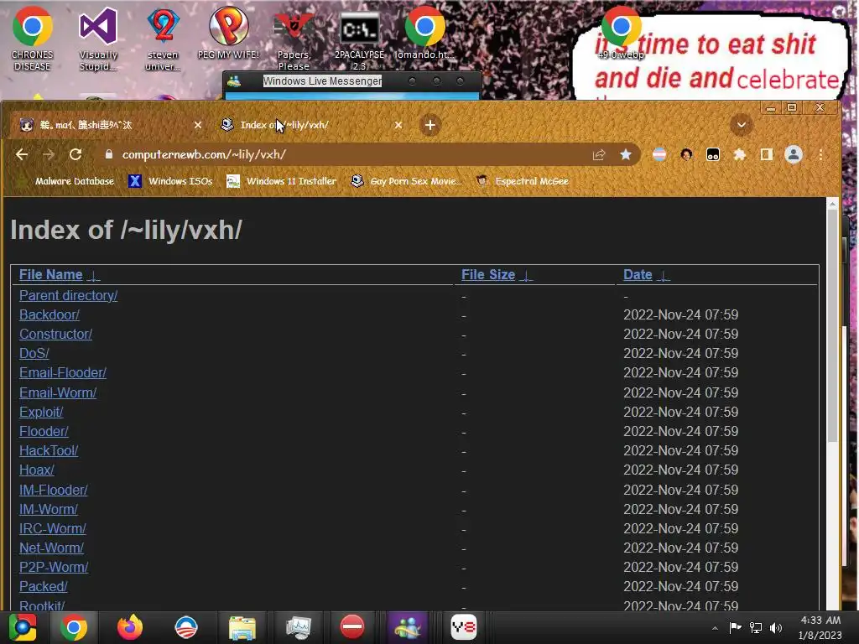Open 49-0.webp desktop icon
This screenshot has width=859, height=644.
coord(621,33)
